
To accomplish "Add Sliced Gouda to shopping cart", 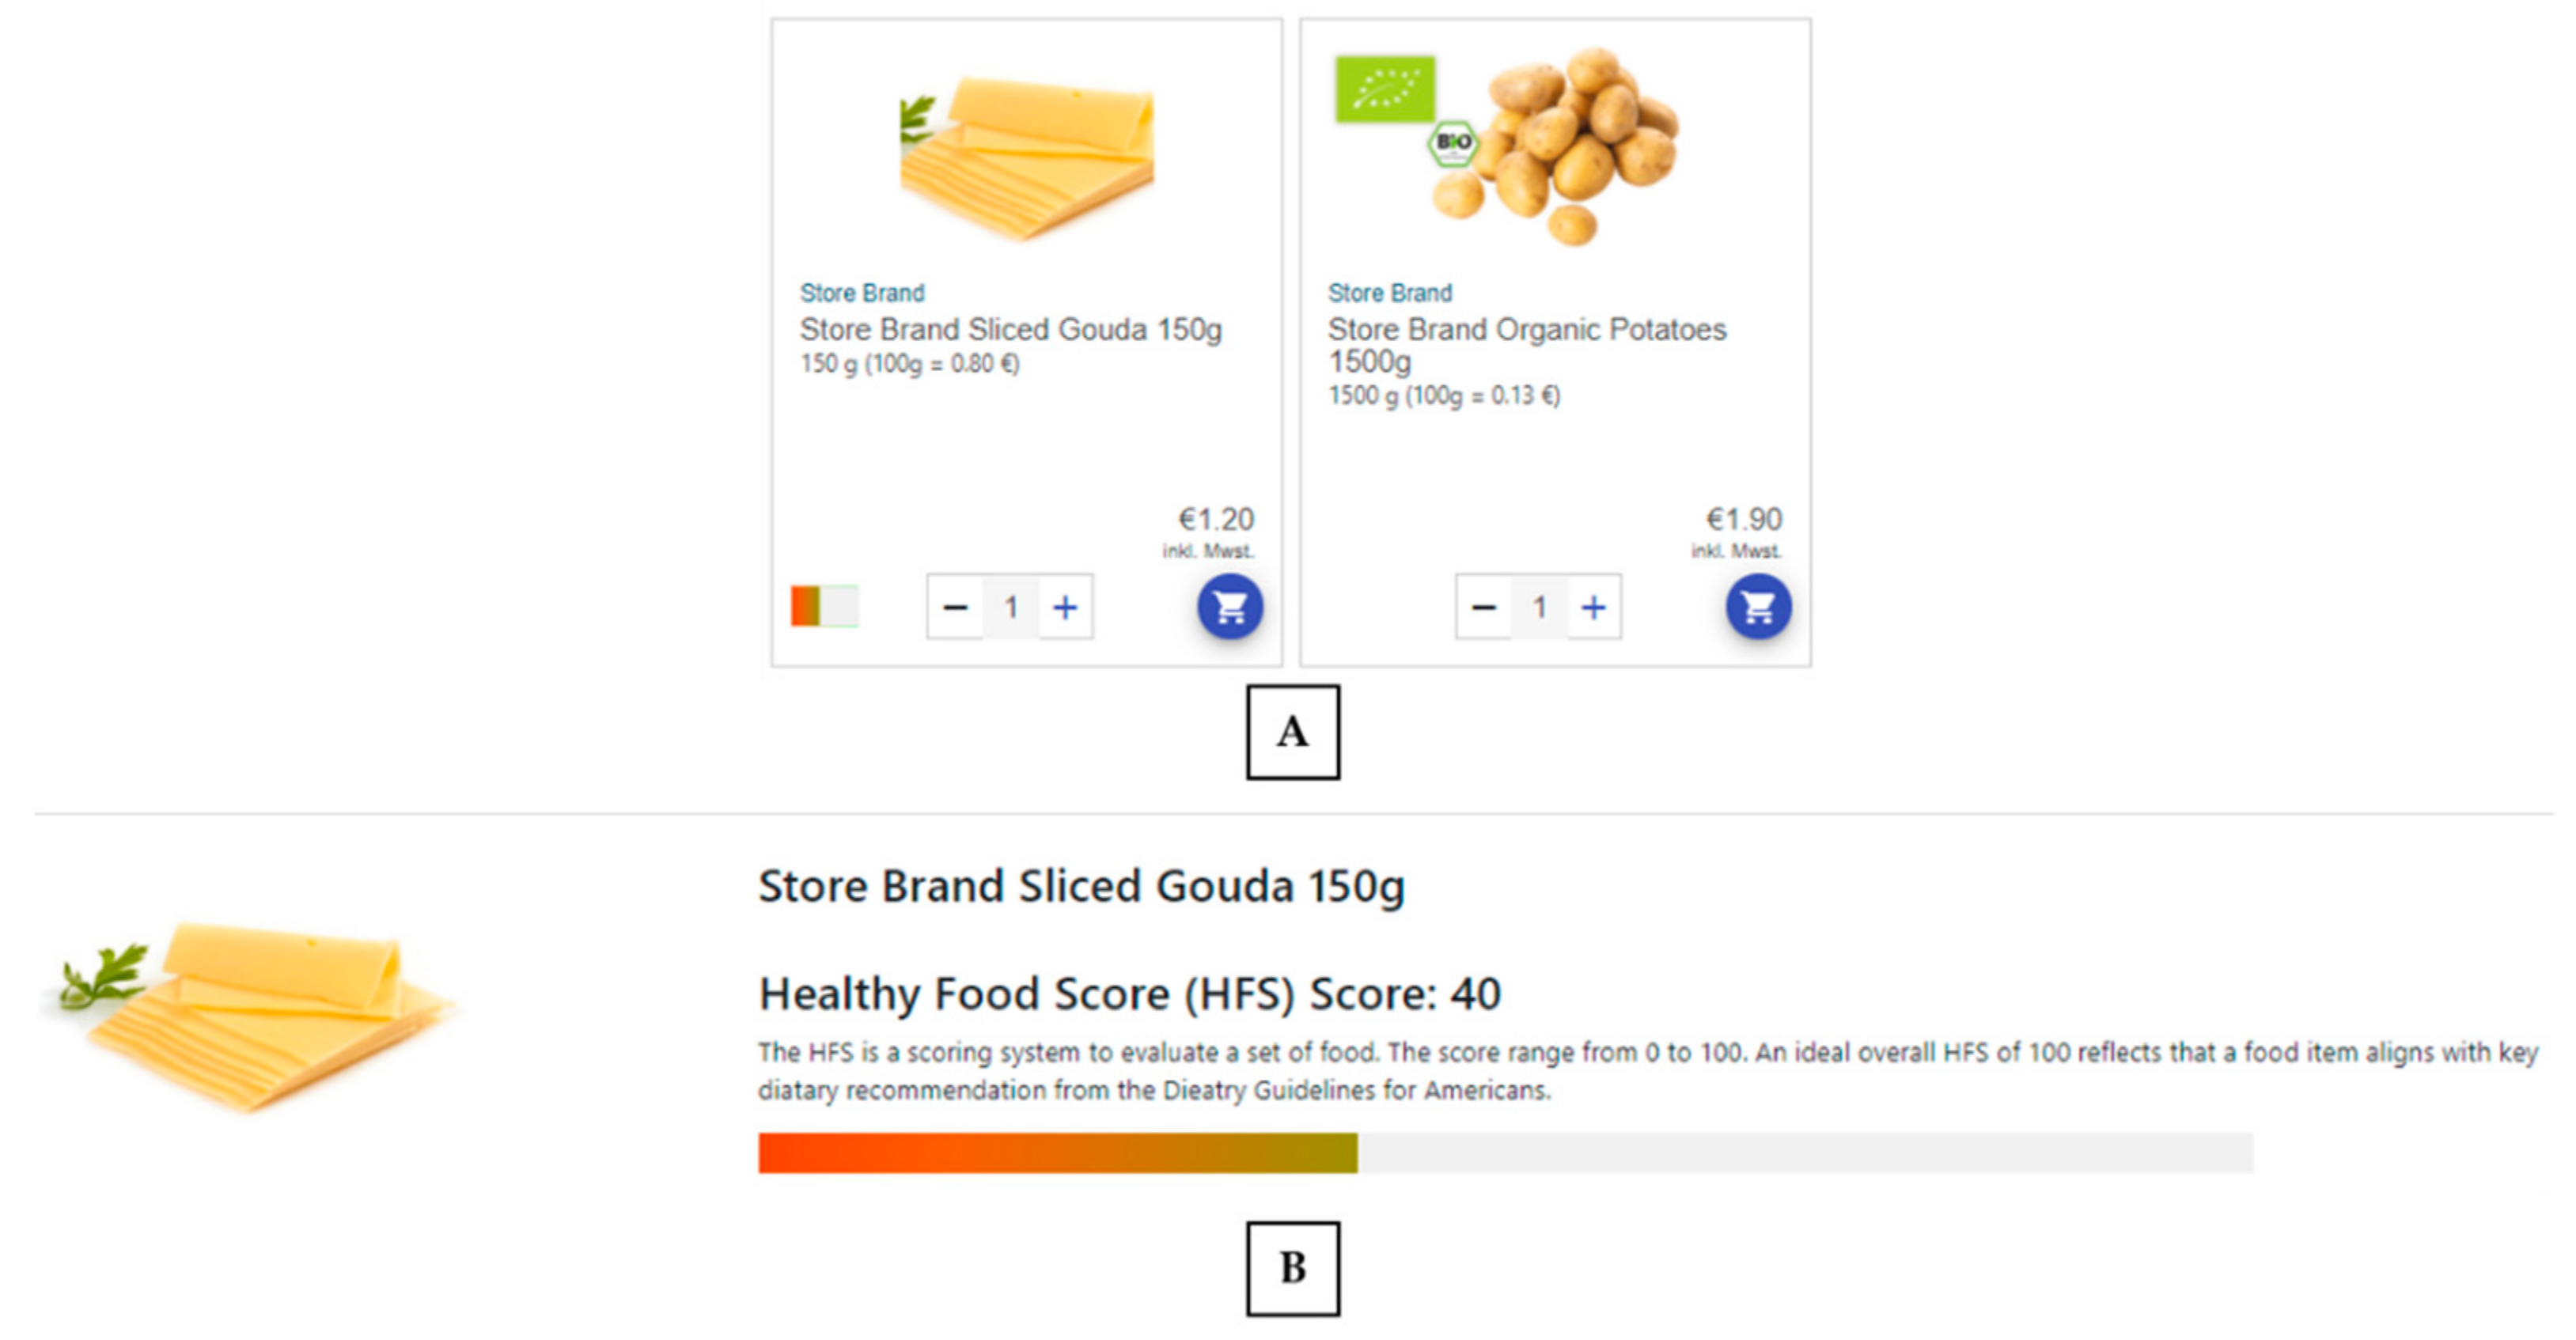I will click(1230, 606).
